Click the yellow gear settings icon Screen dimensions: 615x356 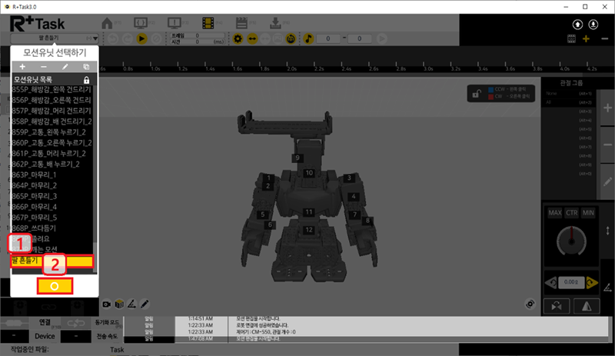pyautogui.click(x=238, y=38)
